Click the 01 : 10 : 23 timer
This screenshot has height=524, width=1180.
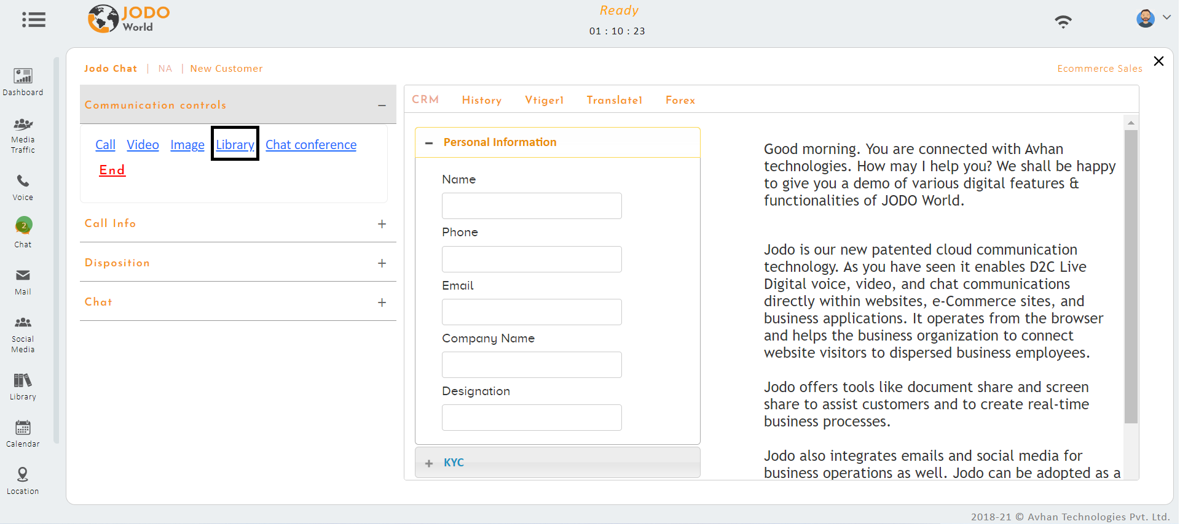617,31
